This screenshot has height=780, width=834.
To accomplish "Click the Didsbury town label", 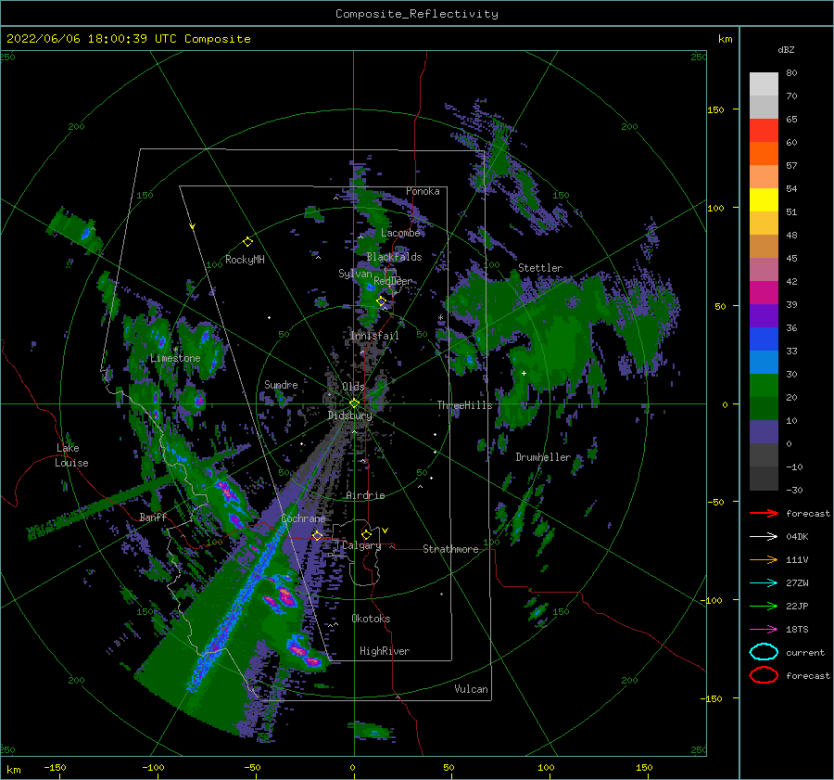I will (x=350, y=416).
